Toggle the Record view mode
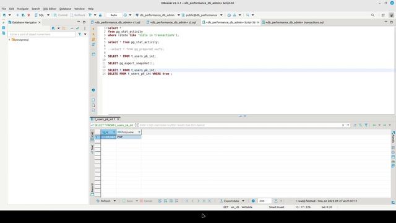The image size is (396, 223). pyautogui.click(x=92, y=190)
